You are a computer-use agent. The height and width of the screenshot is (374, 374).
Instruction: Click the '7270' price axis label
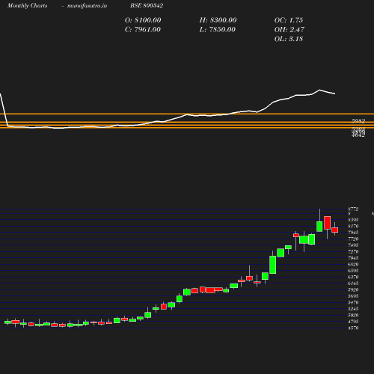(353, 251)
